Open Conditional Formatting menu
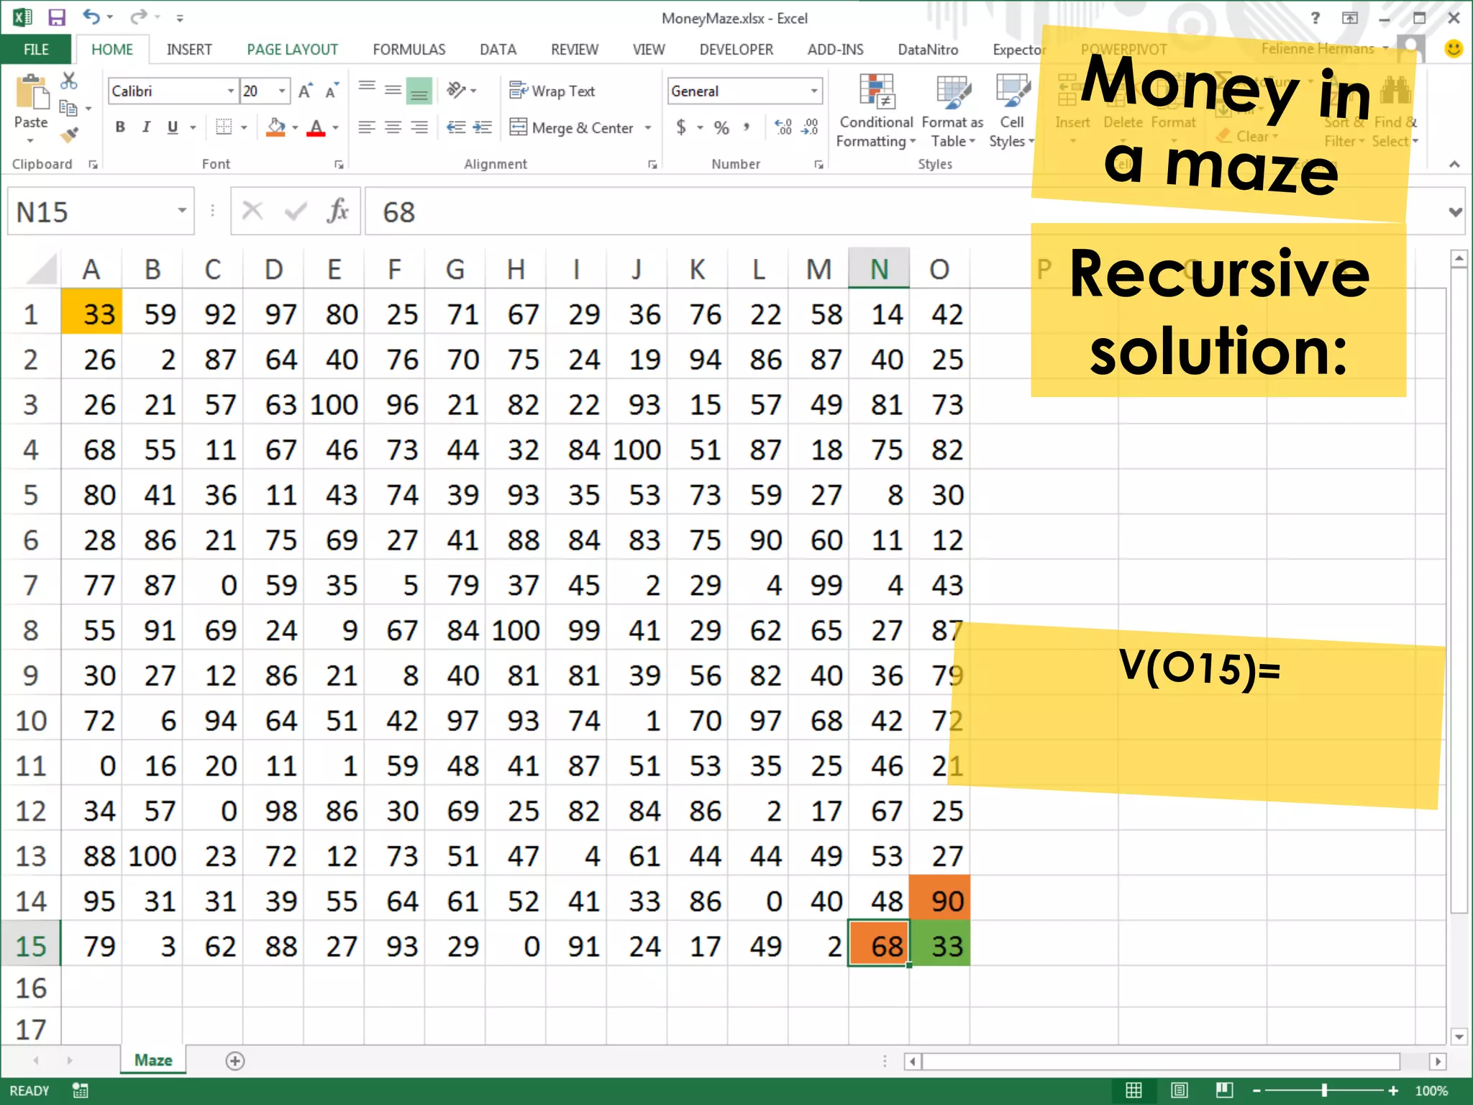Image resolution: width=1473 pixels, height=1105 pixels. point(875,111)
